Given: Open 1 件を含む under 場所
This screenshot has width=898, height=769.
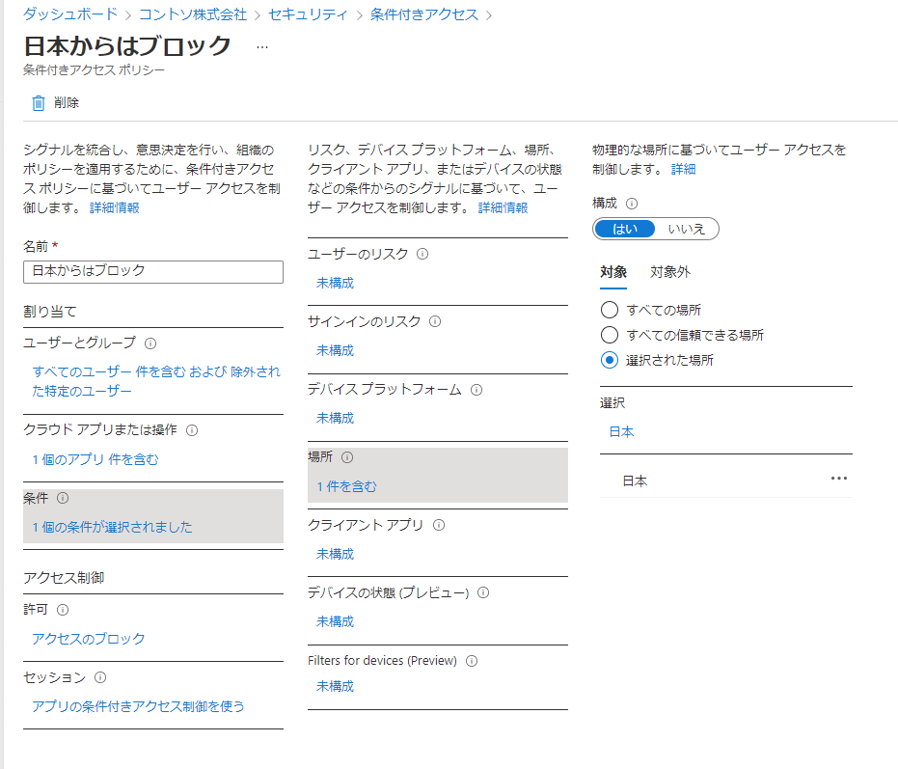Looking at the screenshot, I should coord(346,486).
